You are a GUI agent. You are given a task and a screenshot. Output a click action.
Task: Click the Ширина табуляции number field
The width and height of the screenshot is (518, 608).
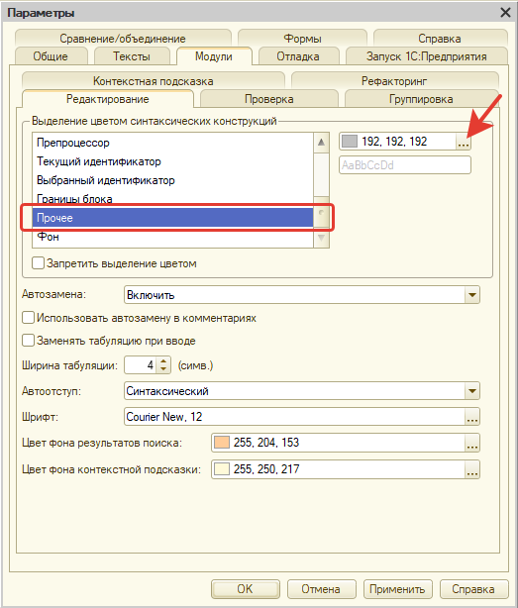(141, 365)
